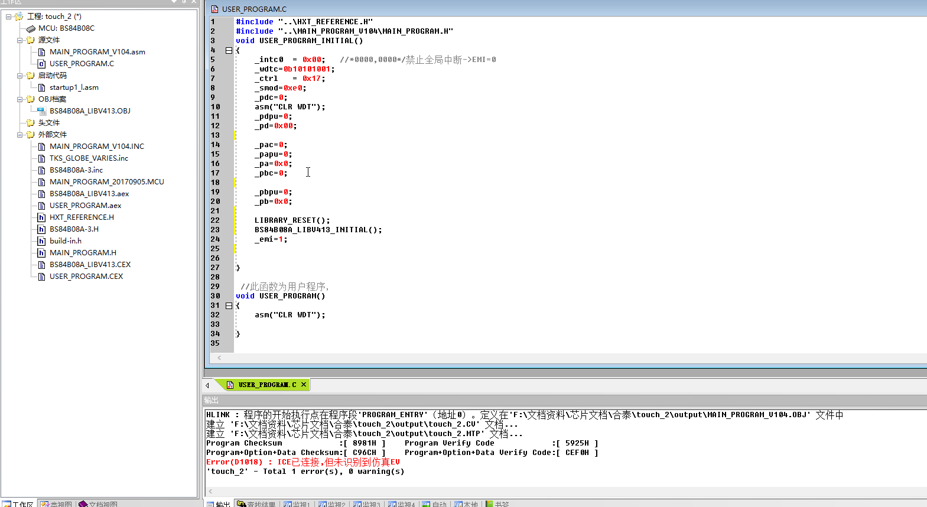This screenshot has height=507, width=927.
Task: Click the 启动代码 folder icon
Action: tap(30, 76)
